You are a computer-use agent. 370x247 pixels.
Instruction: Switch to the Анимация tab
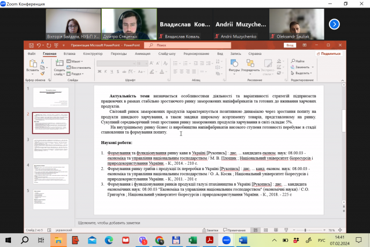[x=143, y=53]
